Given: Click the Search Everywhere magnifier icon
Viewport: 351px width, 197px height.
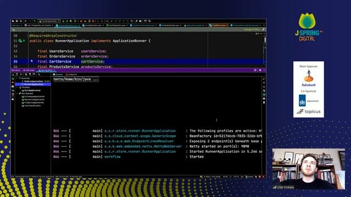Looking at the screenshot, I should tap(149, 21).
